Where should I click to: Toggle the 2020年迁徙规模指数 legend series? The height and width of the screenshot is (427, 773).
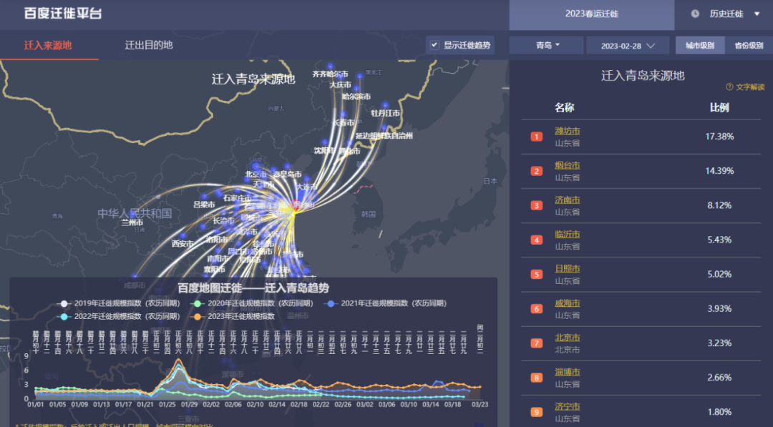tap(253, 303)
